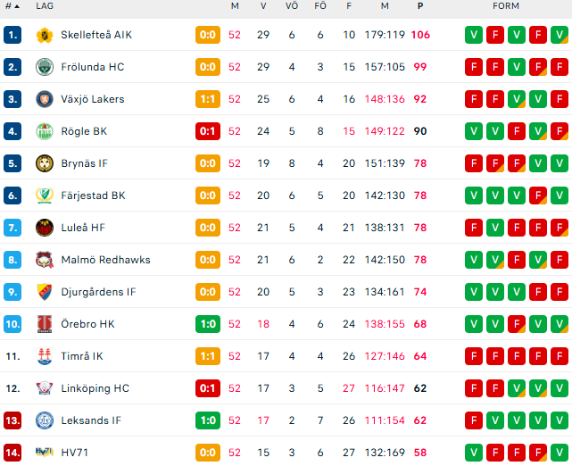Click the Frölunda HC team logo
Image resolution: width=572 pixels, height=466 pixels.
coord(44,67)
